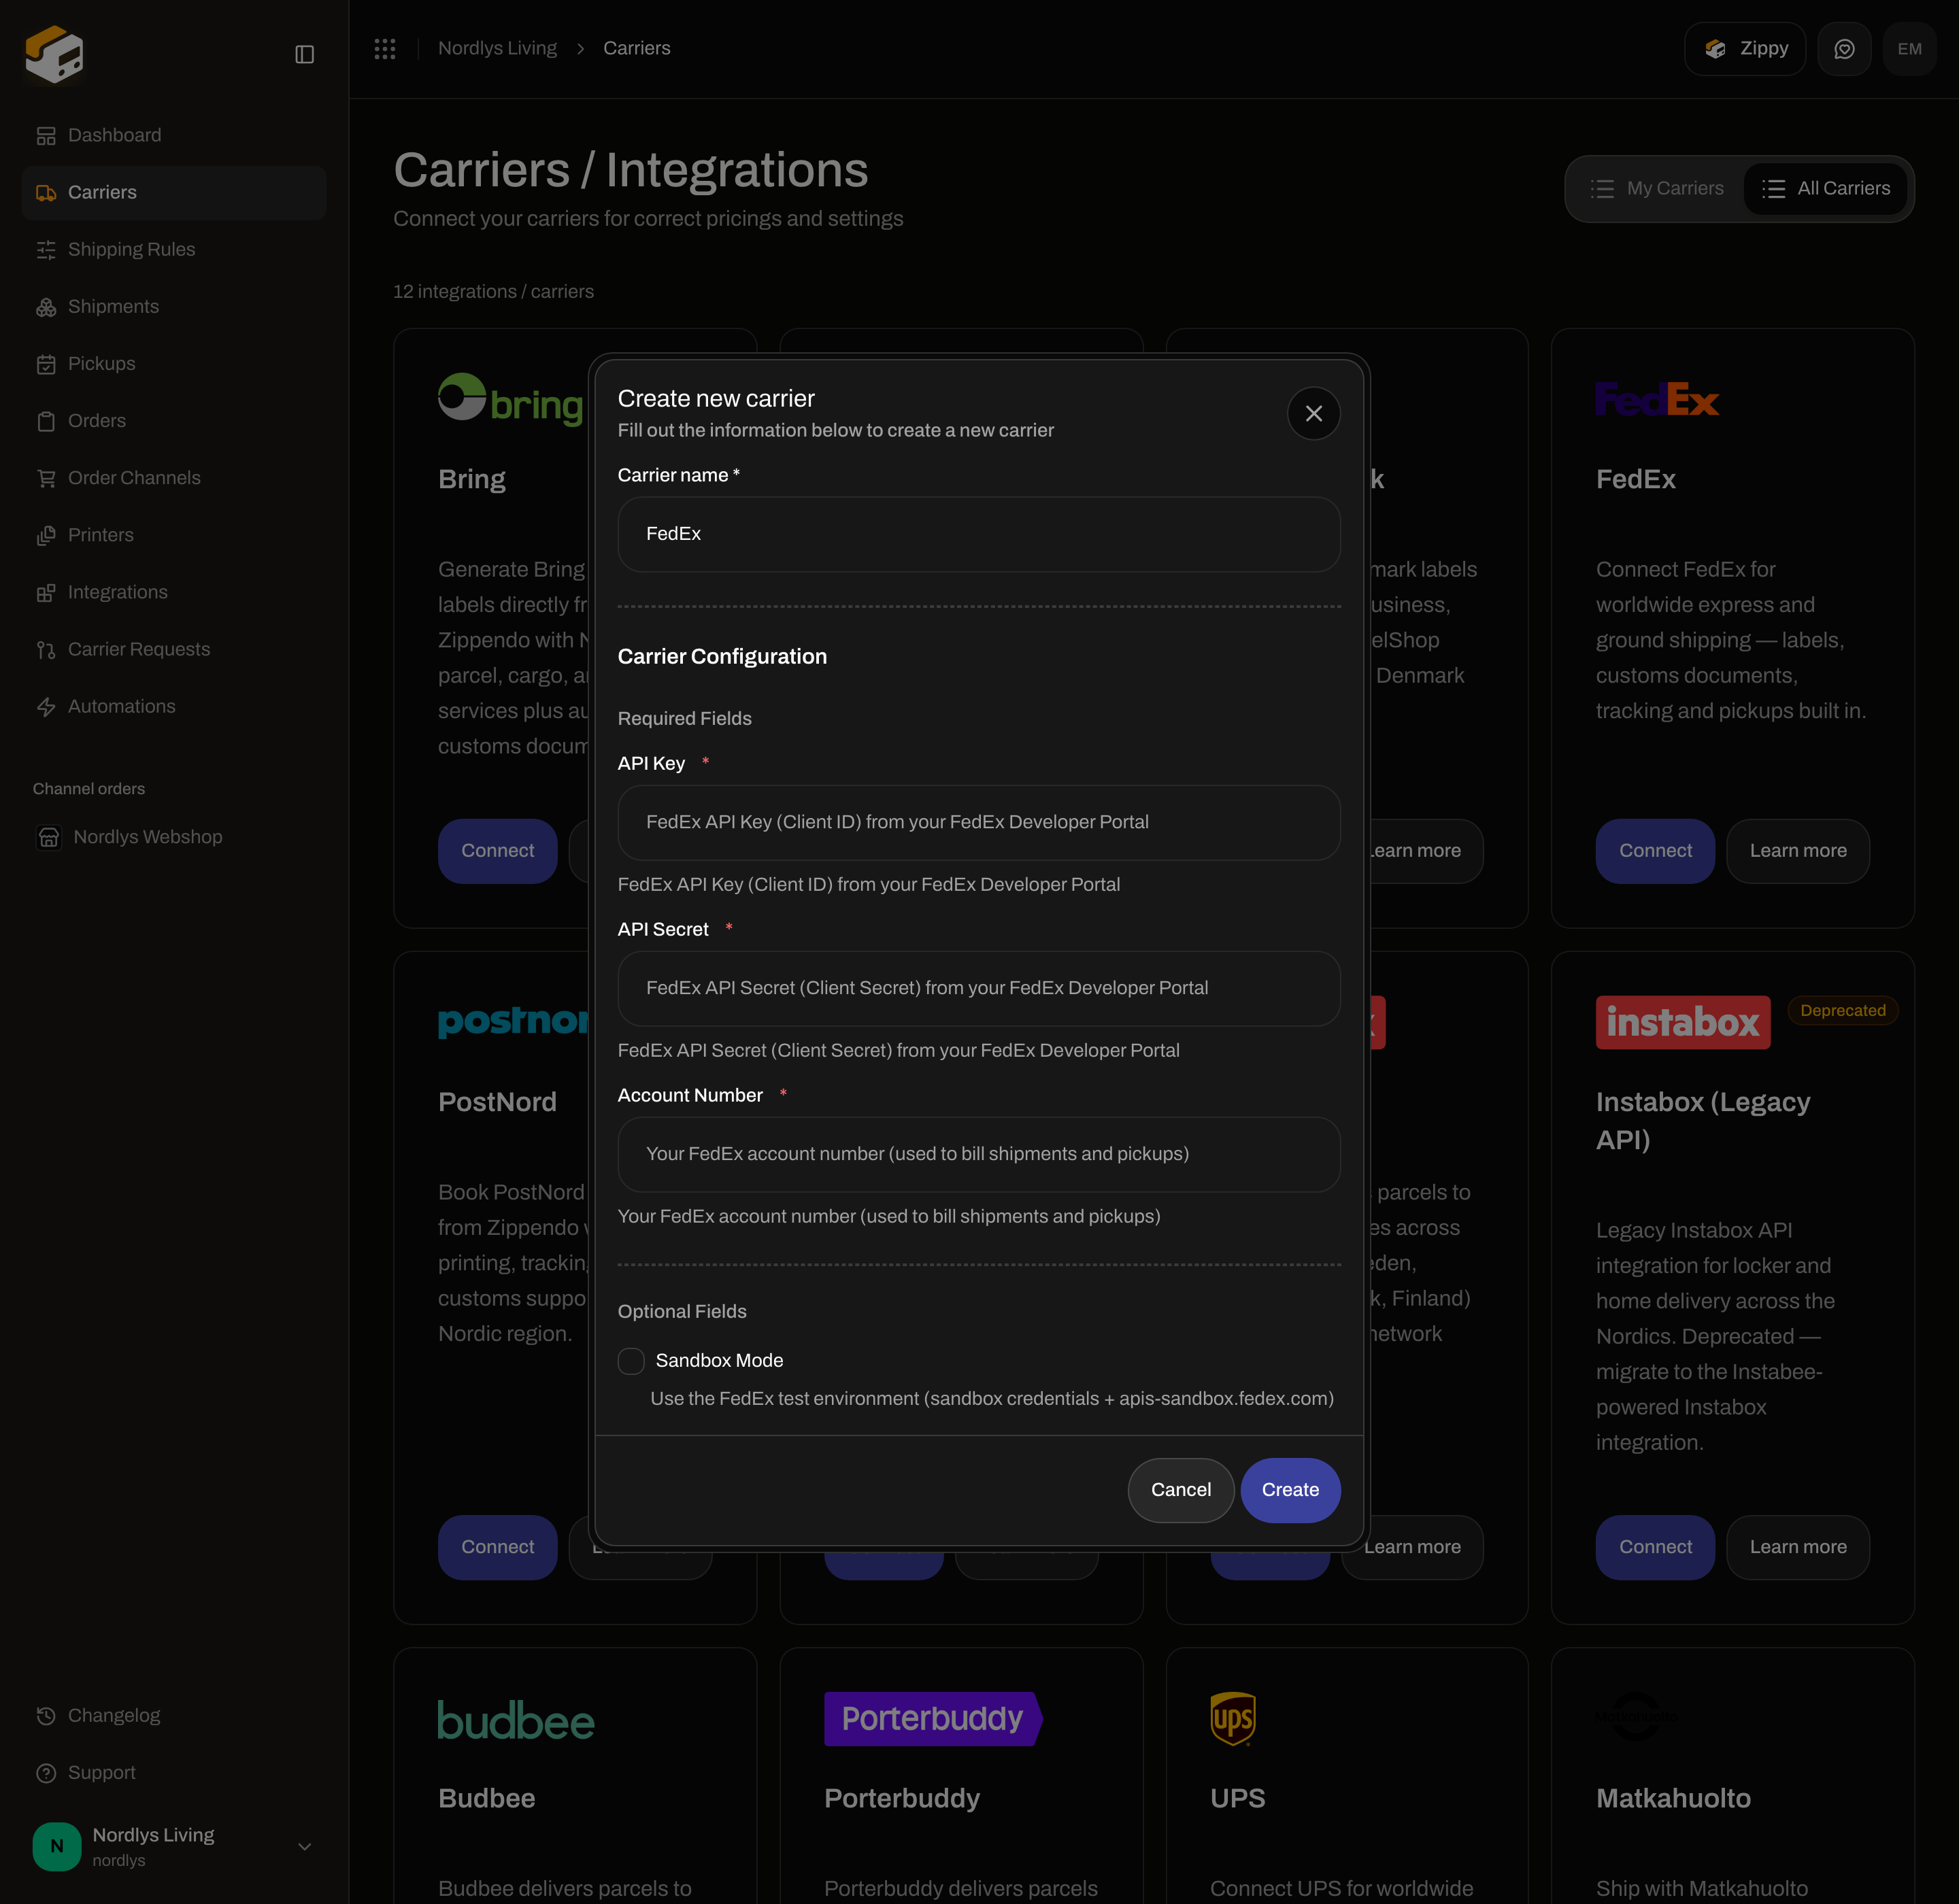
Task: Focus the API Key input field
Action: (979, 822)
